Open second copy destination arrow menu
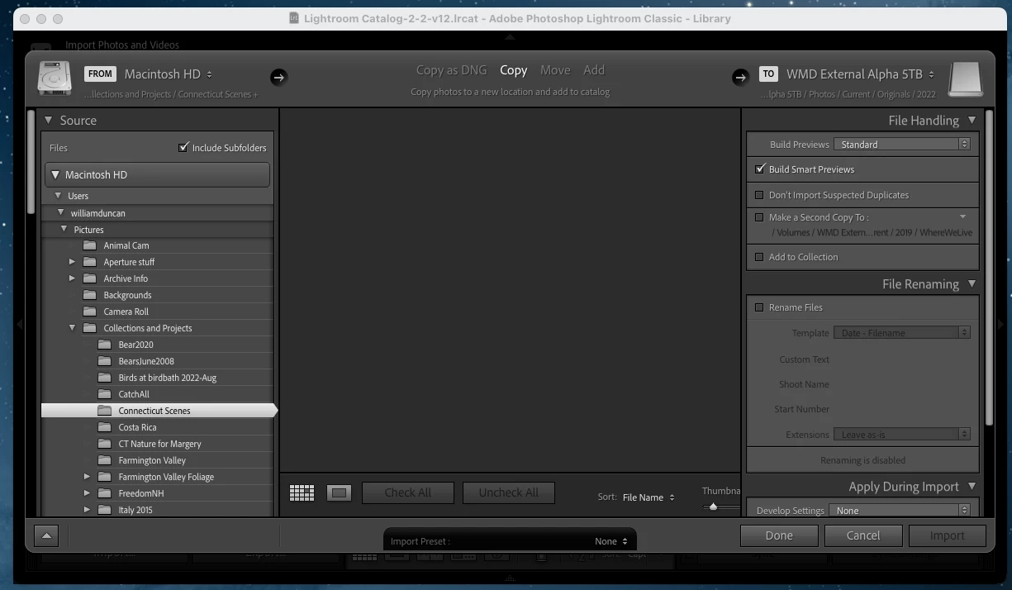Image resolution: width=1012 pixels, height=590 pixels. pos(962,217)
